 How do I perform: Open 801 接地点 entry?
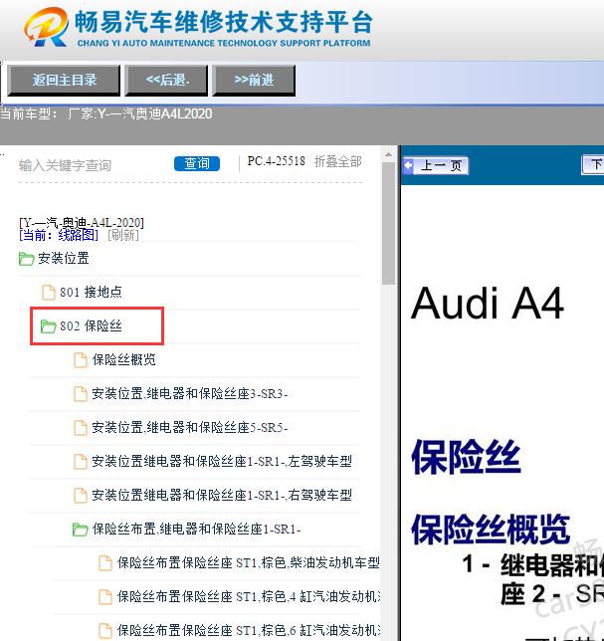(91, 292)
